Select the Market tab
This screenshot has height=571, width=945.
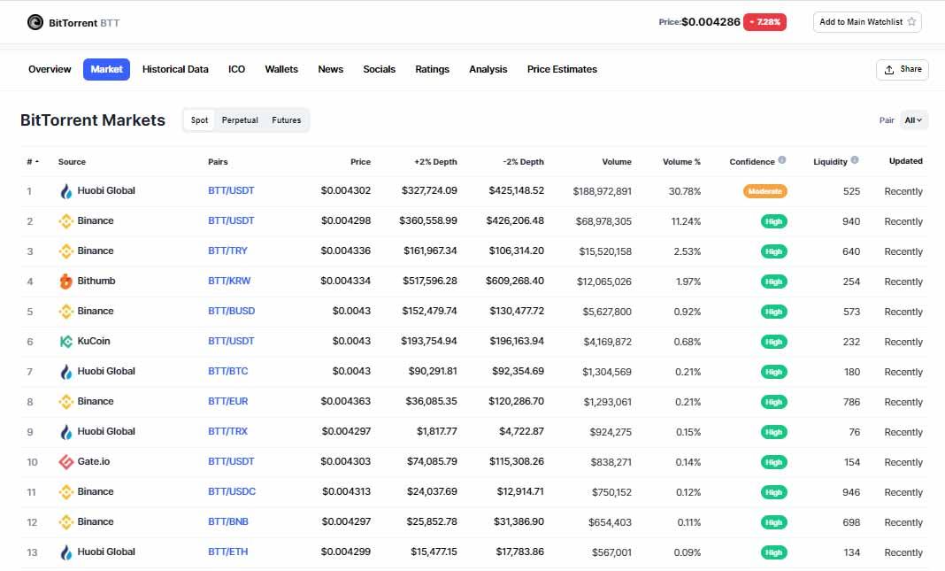coord(107,69)
